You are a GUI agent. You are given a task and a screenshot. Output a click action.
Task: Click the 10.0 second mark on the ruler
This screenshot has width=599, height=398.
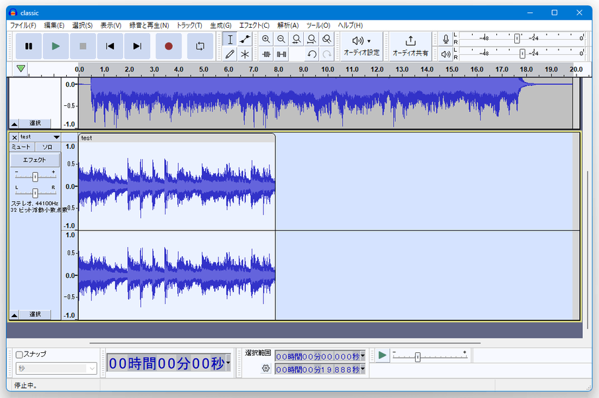[x=328, y=69]
